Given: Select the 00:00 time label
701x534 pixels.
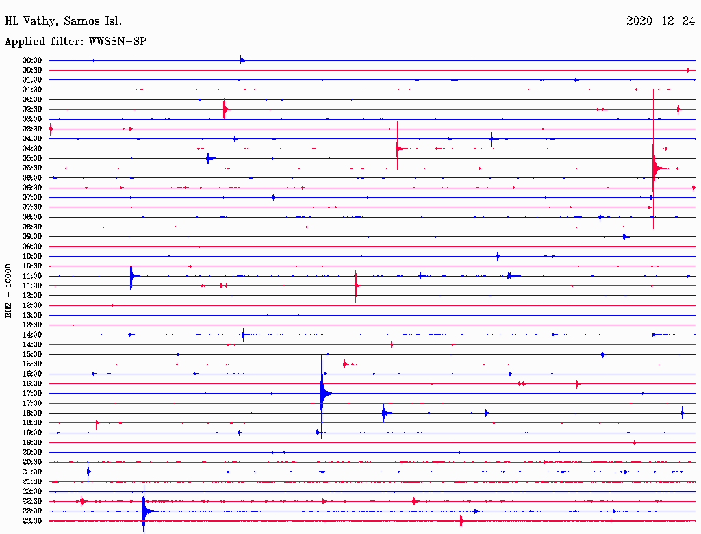Looking at the screenshot, I should click(x=32, y=60).
